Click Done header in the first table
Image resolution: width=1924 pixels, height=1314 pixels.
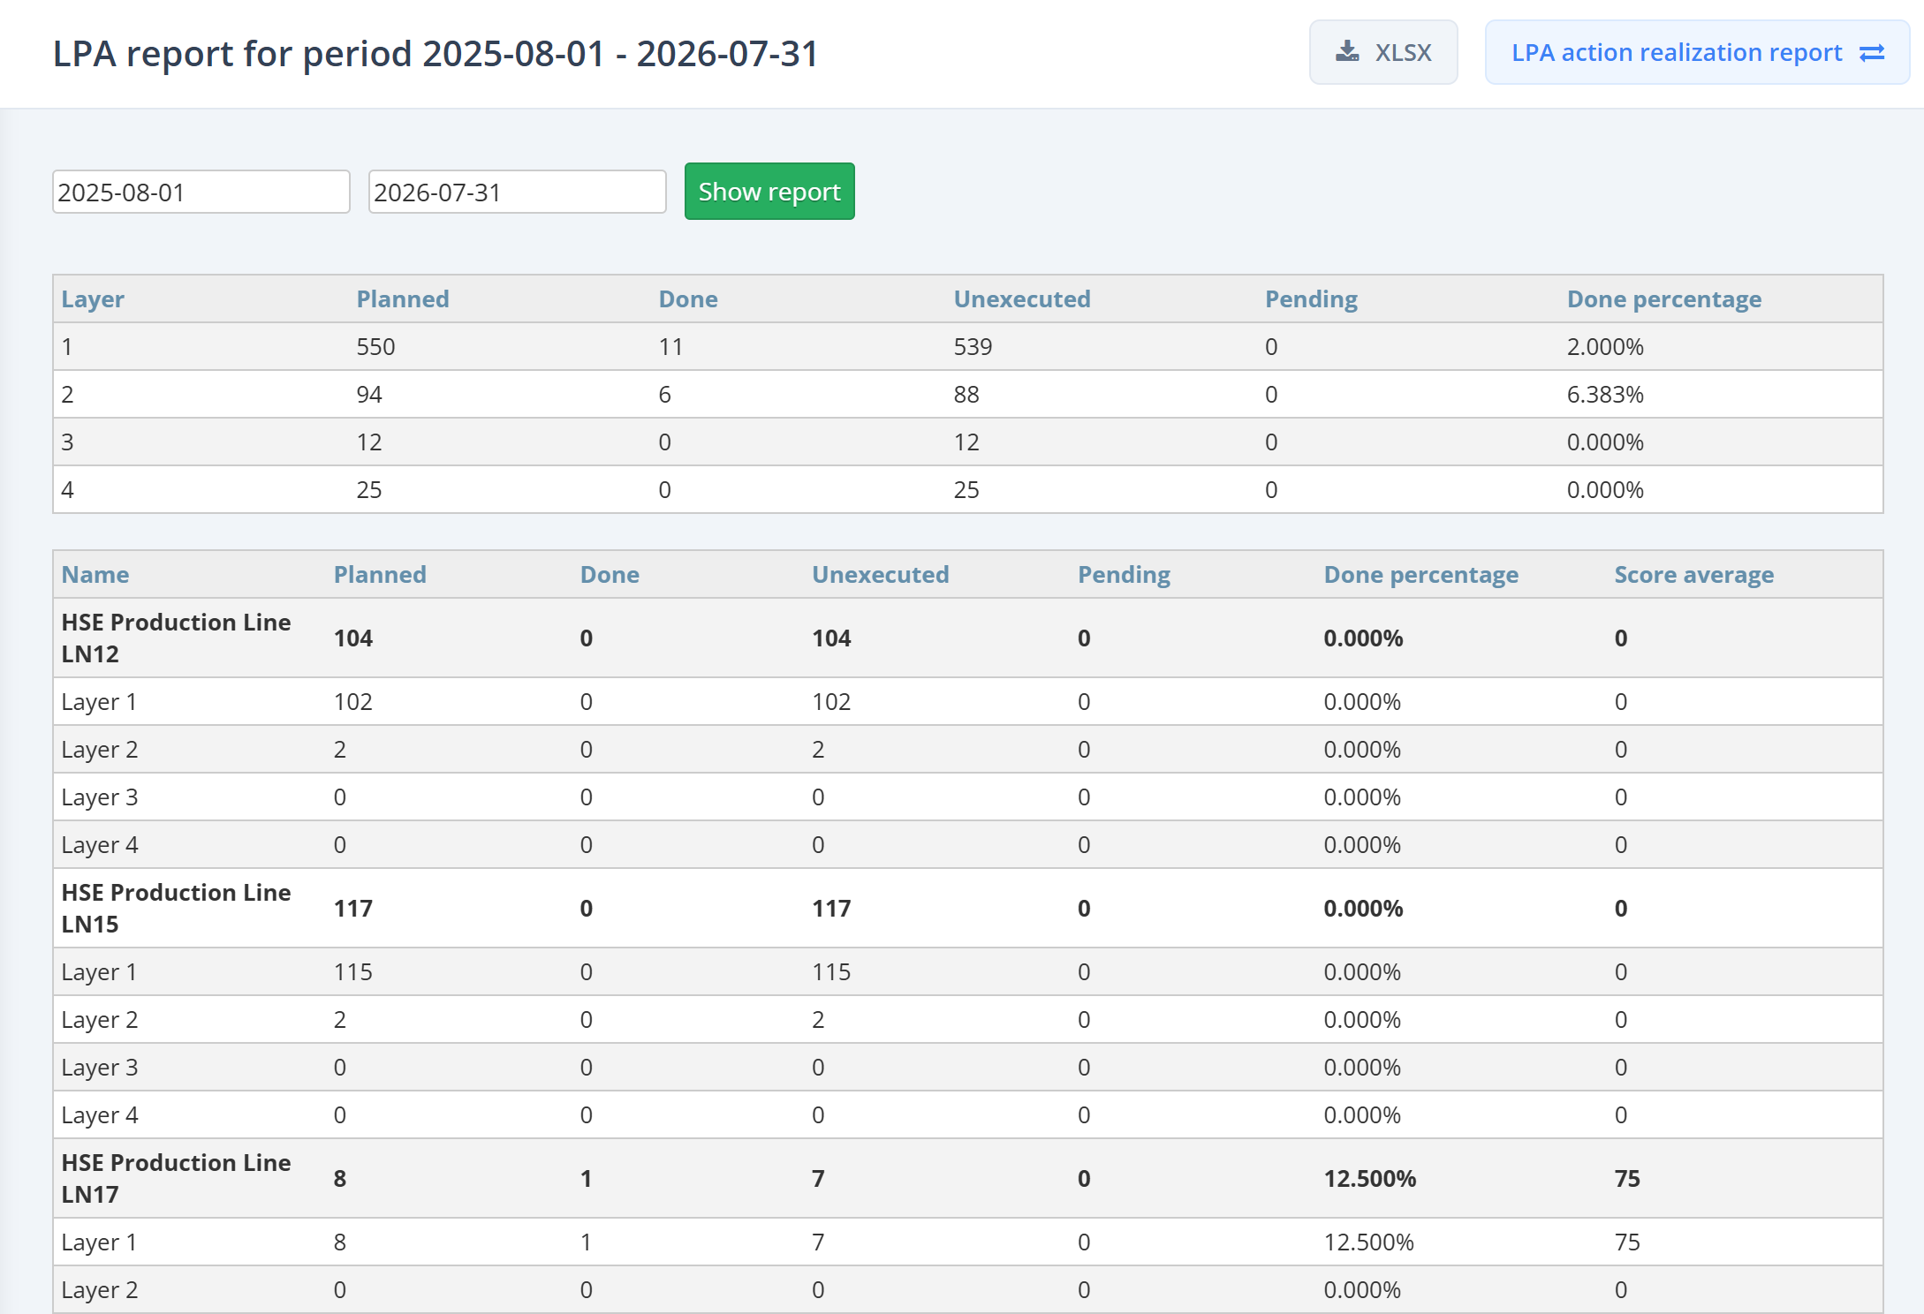click(x=688, y=298)
